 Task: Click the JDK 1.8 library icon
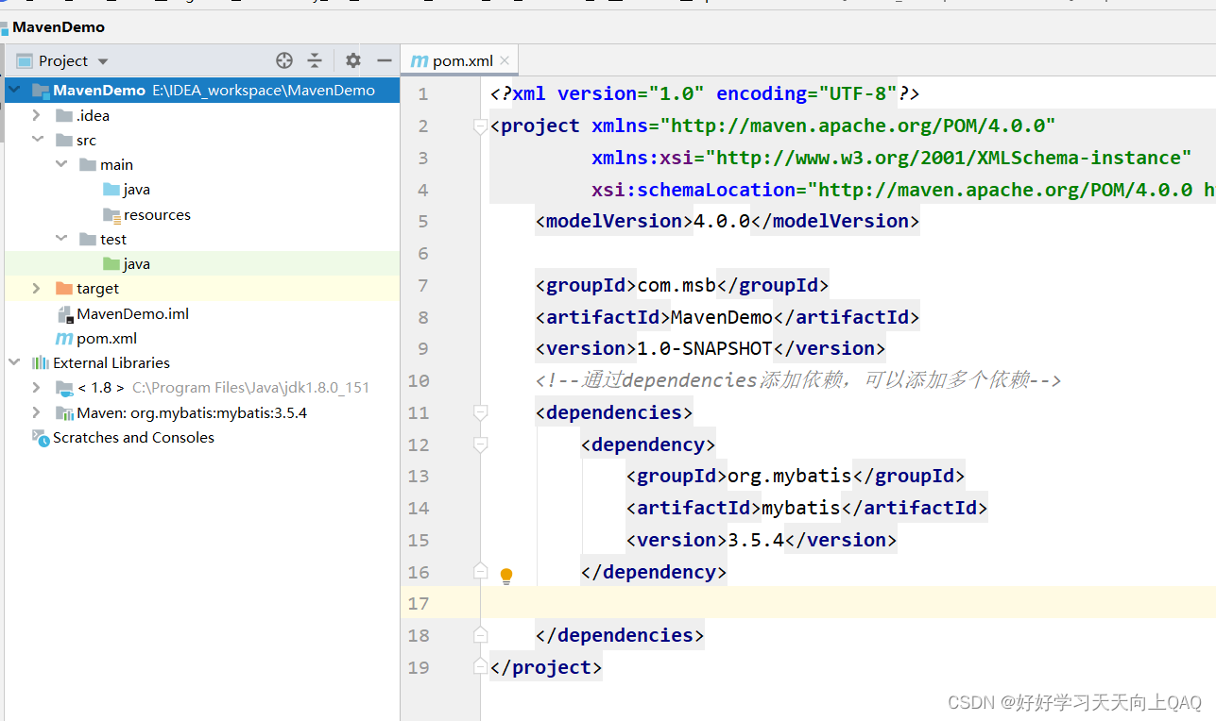tap(64, 387)
